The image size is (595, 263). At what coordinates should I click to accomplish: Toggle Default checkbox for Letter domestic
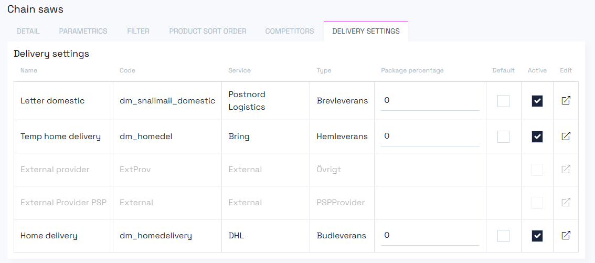(503, 101)
